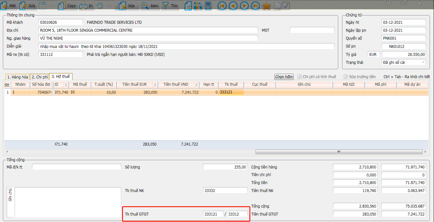This screenshot has height=222, width=434.
Task: Click sigma dropdown on Tiền thuế VND column
Action: pyautogui.click(x=196, y=85)
